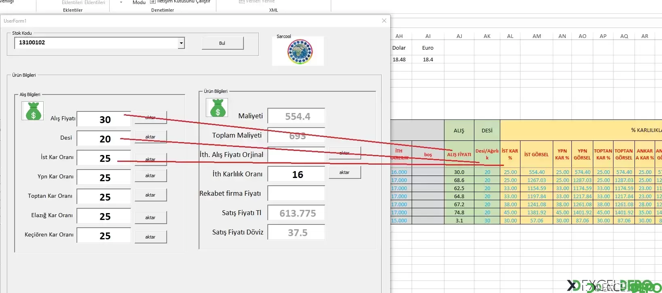Click aktar button next to Elazığ Kar Oranı
This screenshot has height=293, width=662.
click(x=150, y=218)
